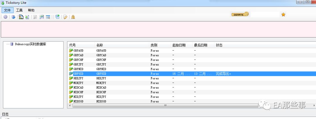The width and height of the screenshot is (316, 119).
Task: Click the export to file toolbar icon
Action: pyautogui.click(x=28, y=17)
